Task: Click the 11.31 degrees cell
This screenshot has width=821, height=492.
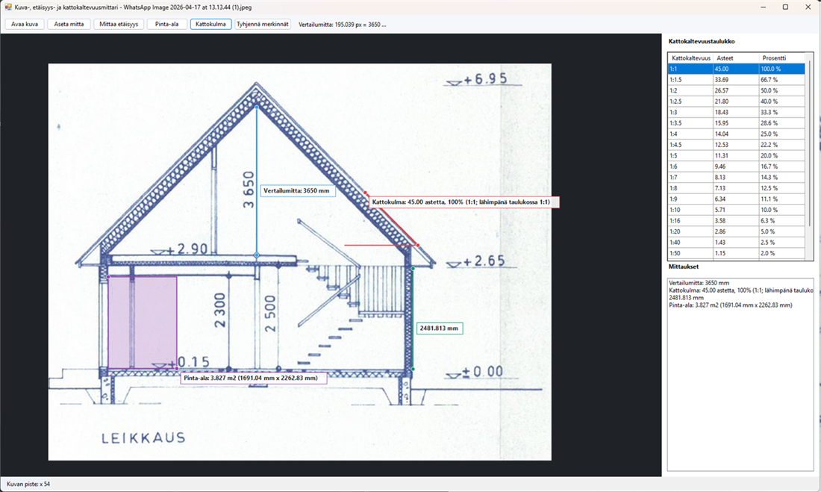Action: point(736,155)
